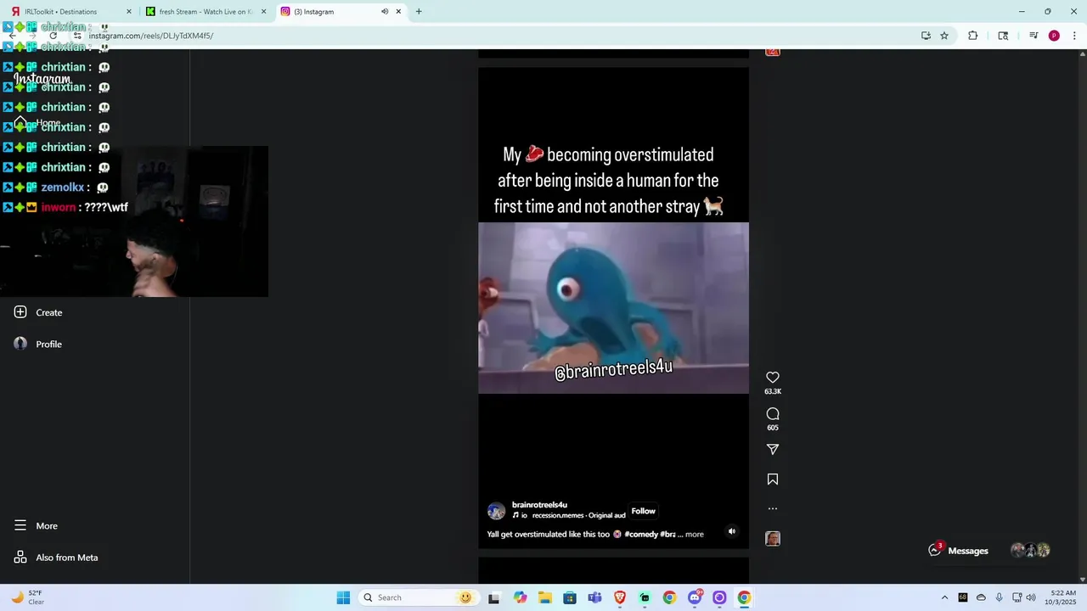Open the Chrome extensions puzzle icon
The height and width of the screenshot is (611, 1087).
point(973,36)
